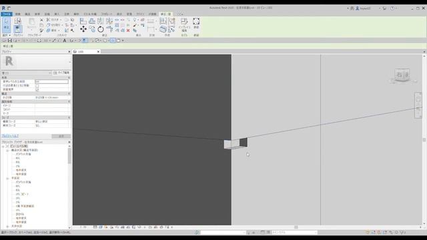
Task: Click the Sync/print circular icon in quick access toolbar
Action: click(x=39, y=41)
